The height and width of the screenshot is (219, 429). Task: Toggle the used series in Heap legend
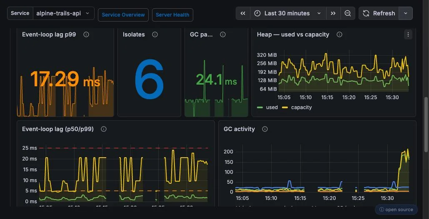(x=272, y=107)
